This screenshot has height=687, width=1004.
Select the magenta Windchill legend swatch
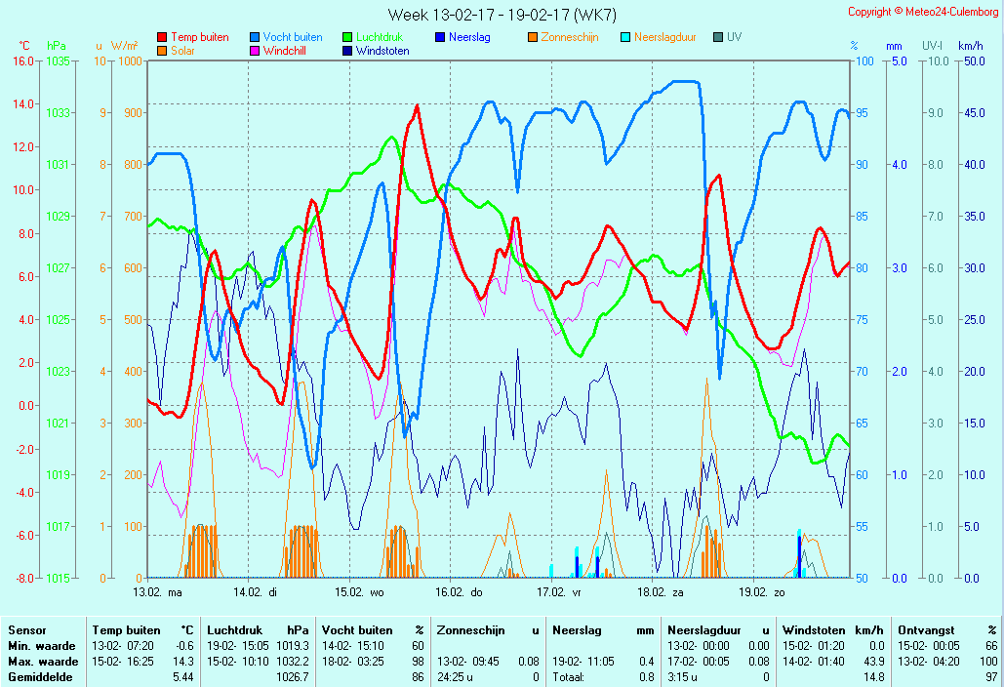[255, 51]
